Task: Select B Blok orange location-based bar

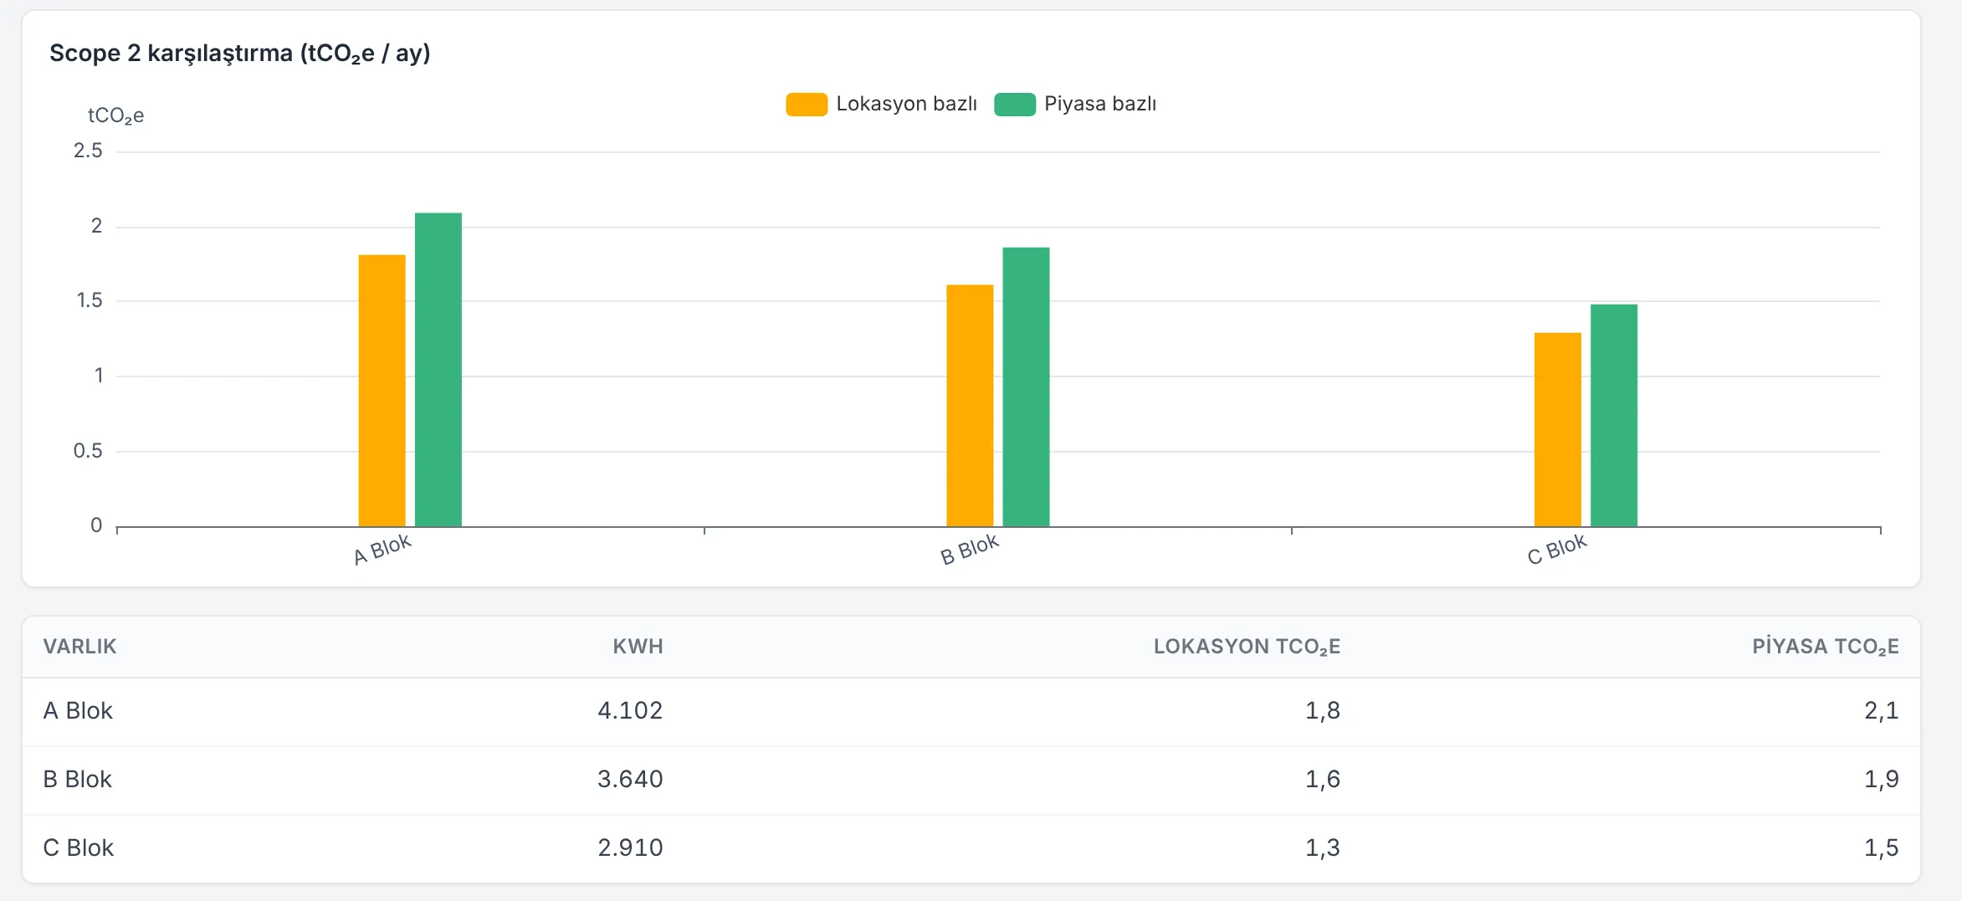Action: click(x=970, y=406)
